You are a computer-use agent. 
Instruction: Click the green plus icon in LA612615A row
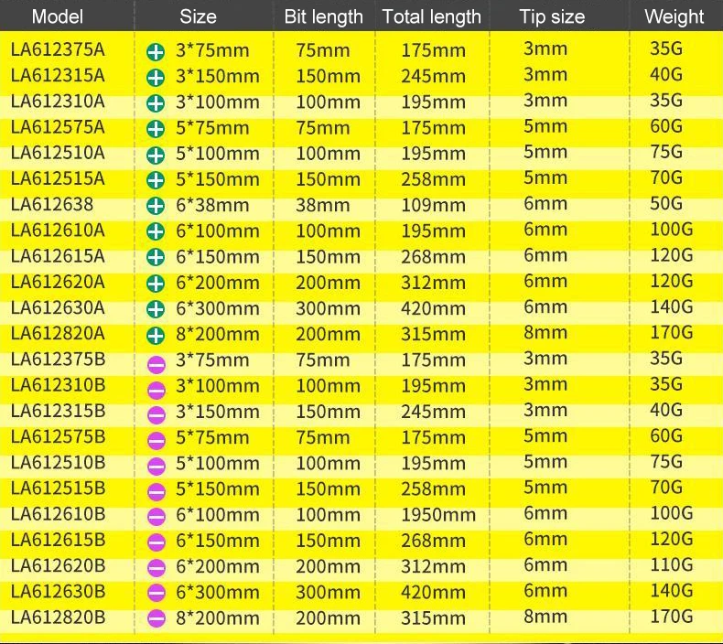pyautogui.click(x=156, y=258)
